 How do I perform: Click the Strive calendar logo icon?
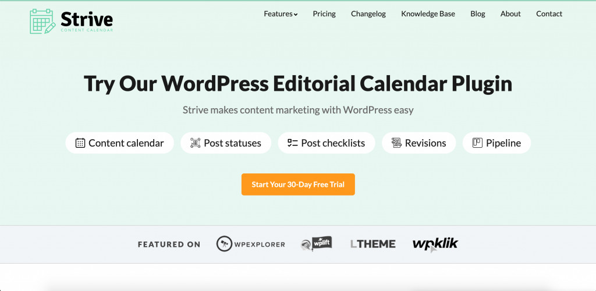(42, 22)
